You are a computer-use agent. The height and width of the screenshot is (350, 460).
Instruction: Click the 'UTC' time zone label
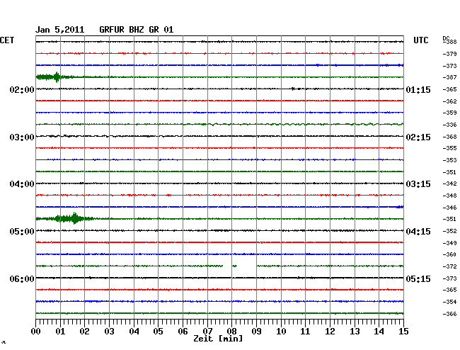[x=420, y=40]
